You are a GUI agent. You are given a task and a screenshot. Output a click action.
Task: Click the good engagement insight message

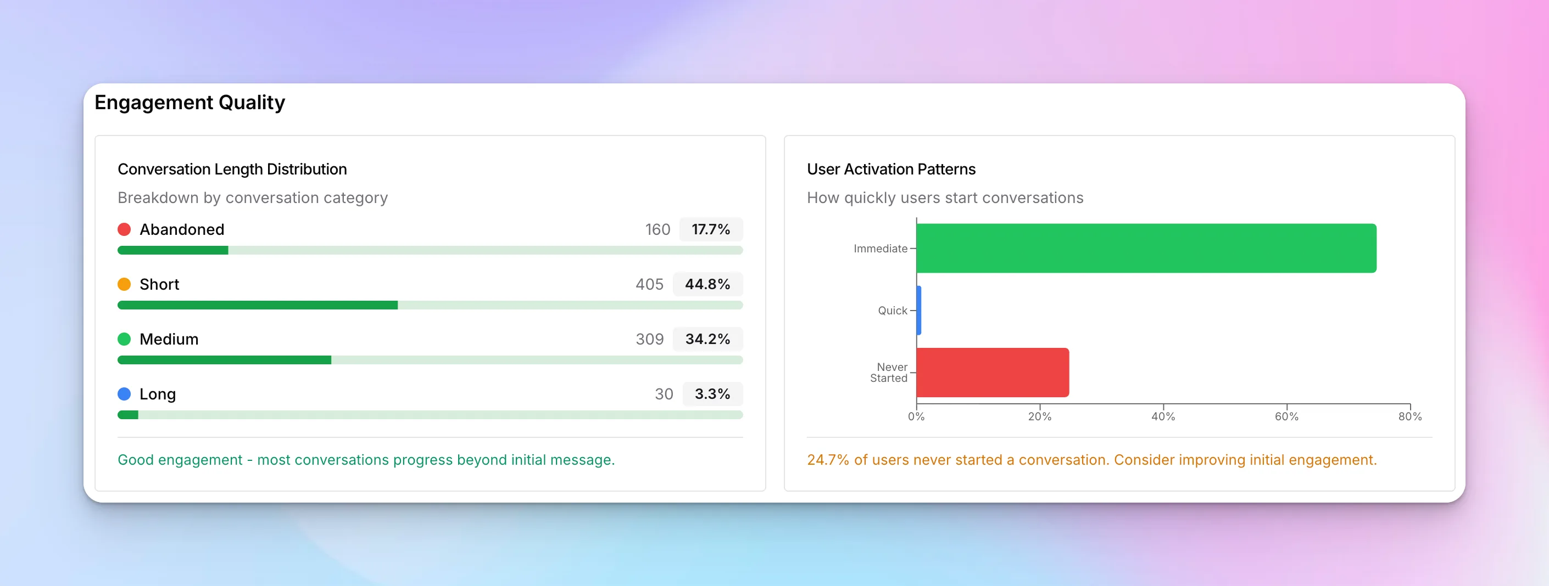366,459
